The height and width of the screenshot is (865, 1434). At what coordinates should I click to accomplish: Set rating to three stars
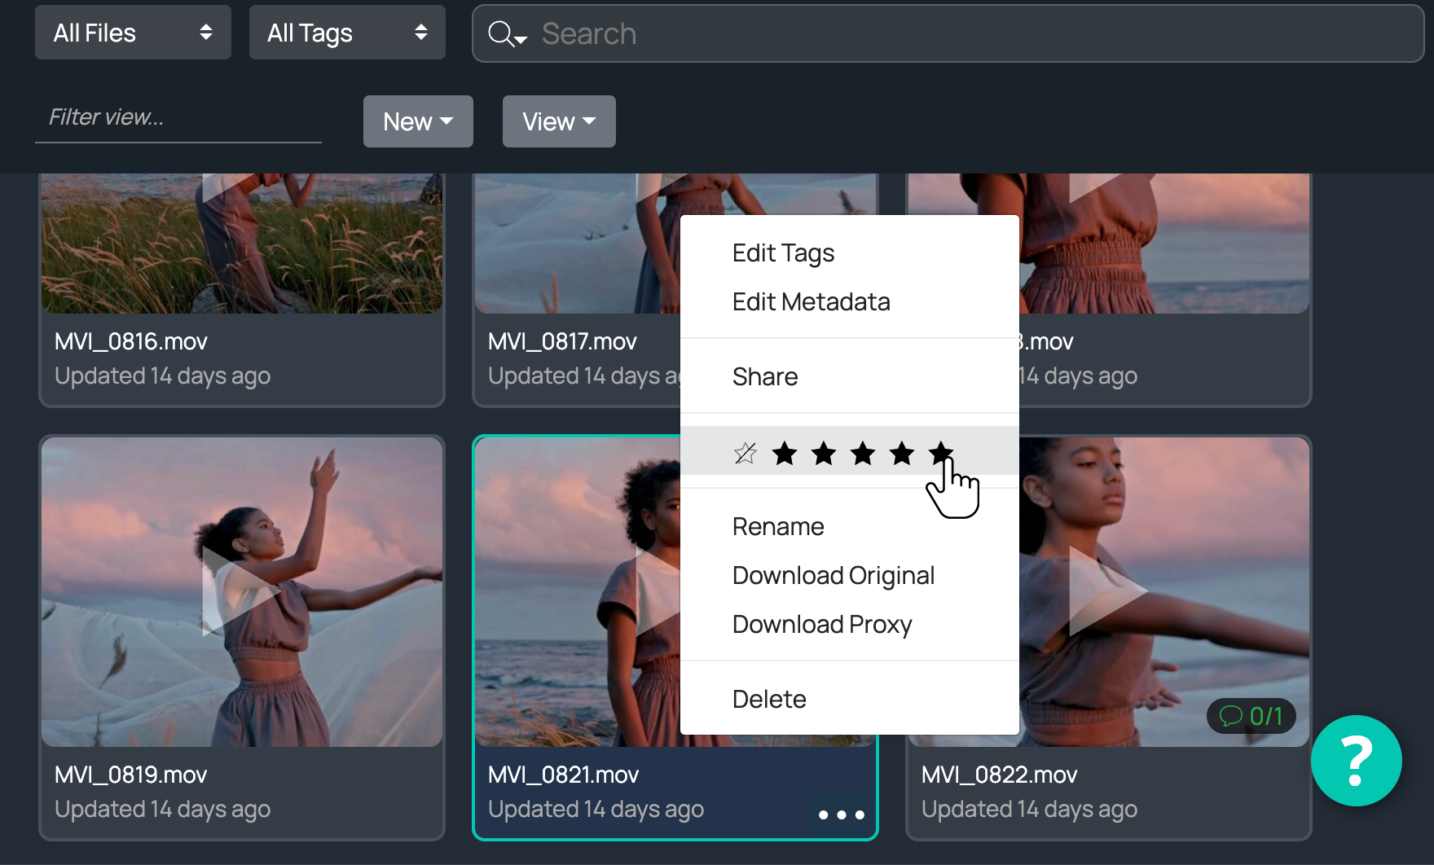click(x=863, y=453)
